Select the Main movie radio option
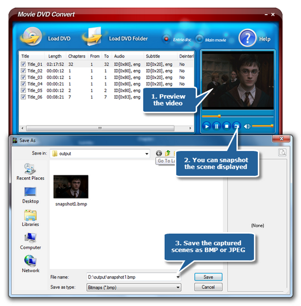 click(199, 39)
